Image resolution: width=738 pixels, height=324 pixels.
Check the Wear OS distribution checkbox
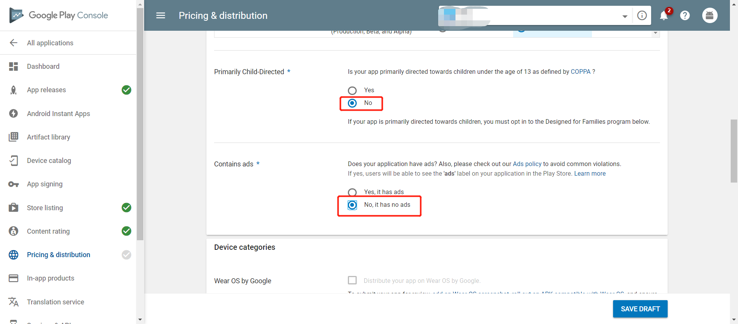pos(352,280)
